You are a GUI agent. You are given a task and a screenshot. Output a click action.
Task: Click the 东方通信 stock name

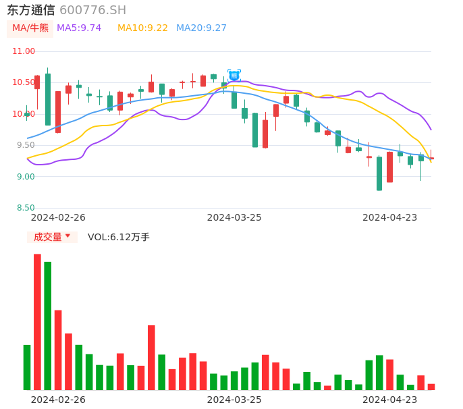(31, 10)
